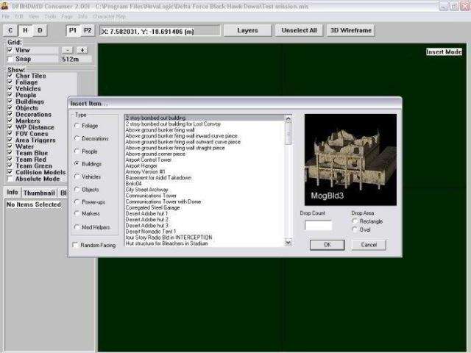This screenshot has width=471, height=353.
Task: Click the Unselect All button
Action: [298, 31]
